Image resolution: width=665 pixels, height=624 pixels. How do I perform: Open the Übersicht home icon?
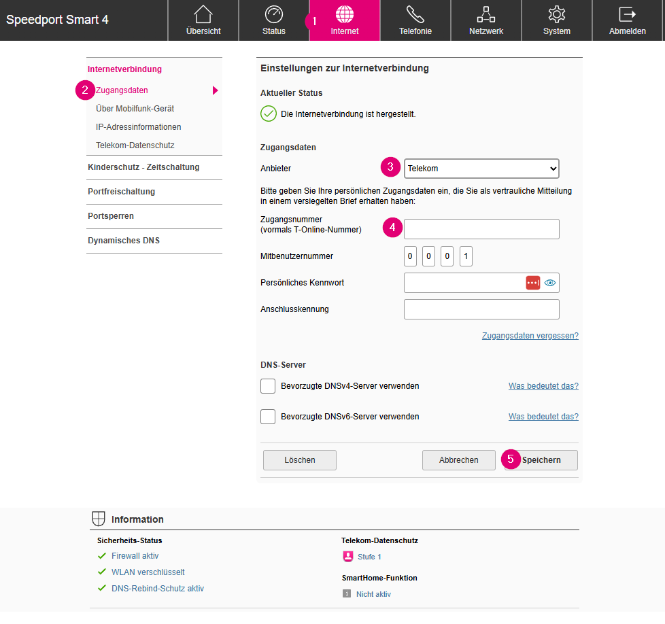[203, 14]
